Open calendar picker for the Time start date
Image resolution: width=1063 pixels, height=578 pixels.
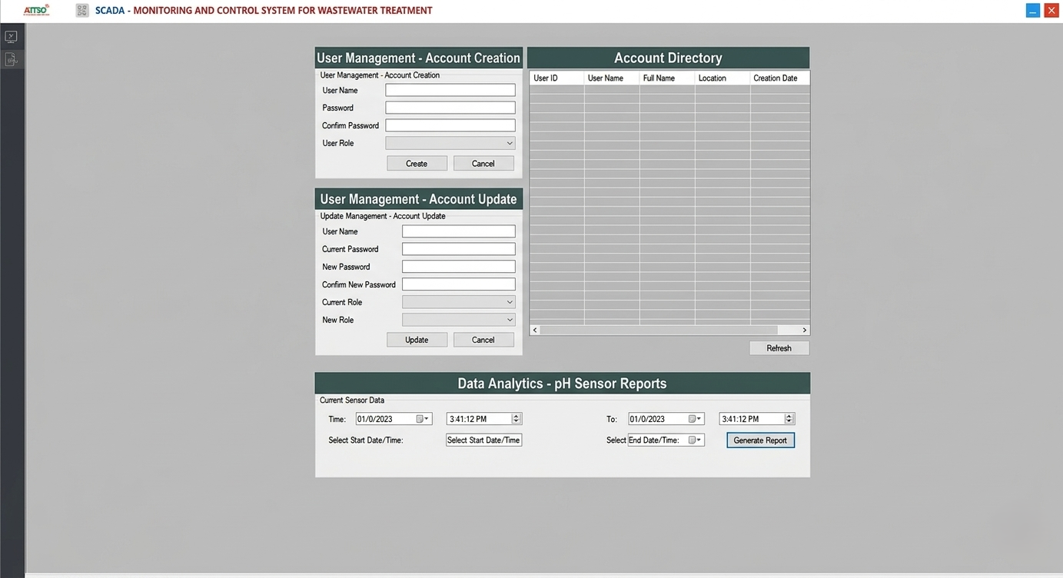[x=422, y=419]
